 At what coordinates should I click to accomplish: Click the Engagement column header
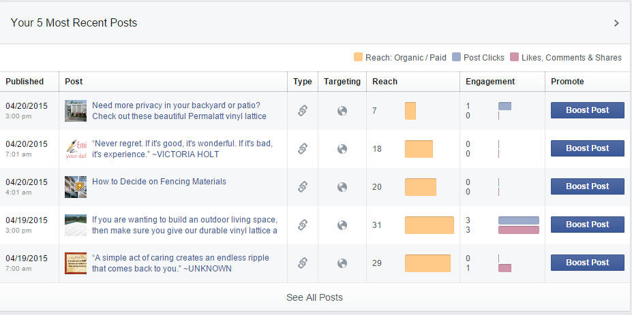coord(490,82)
